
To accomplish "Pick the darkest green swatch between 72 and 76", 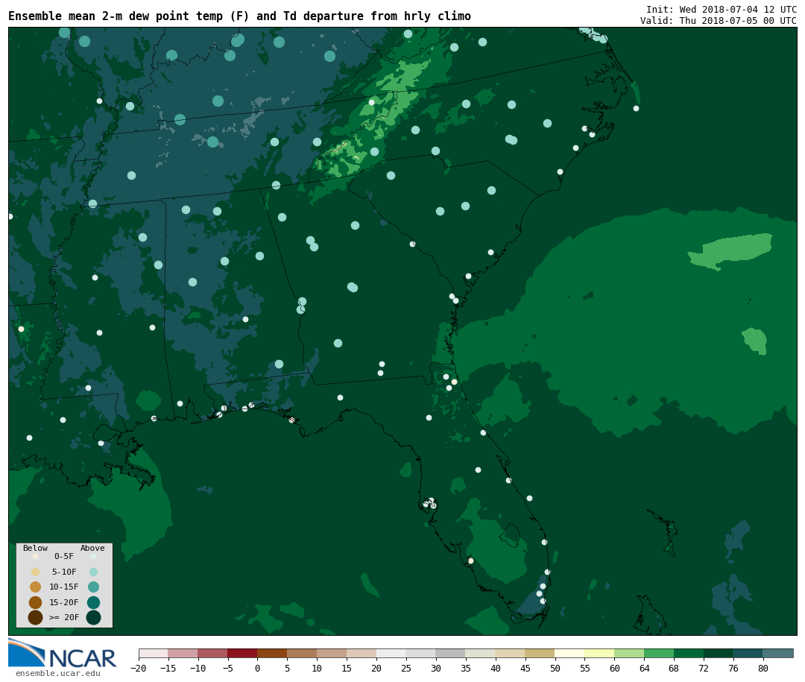I will 719,653.
